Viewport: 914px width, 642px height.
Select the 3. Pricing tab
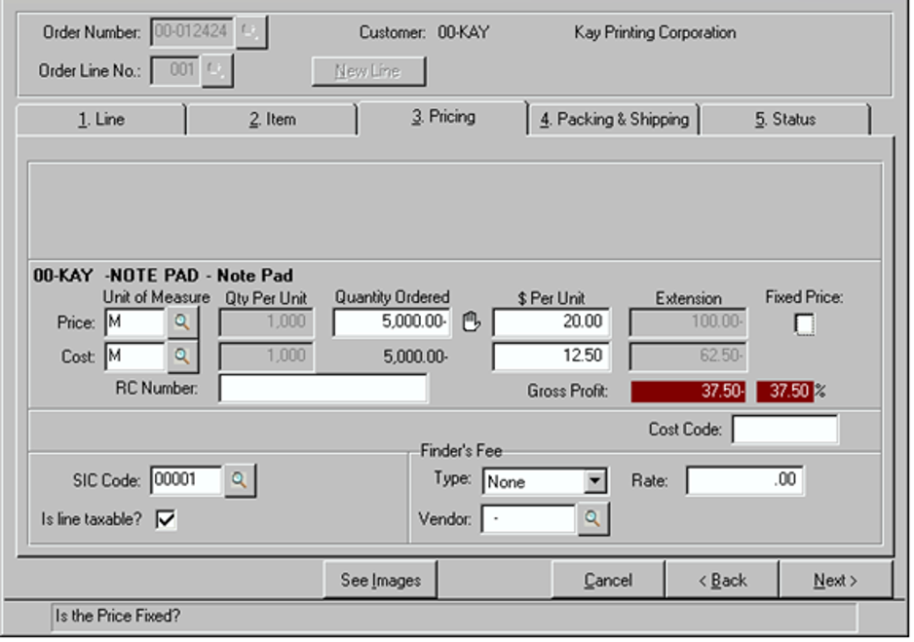pyautogui.click(x=443, y=117)
